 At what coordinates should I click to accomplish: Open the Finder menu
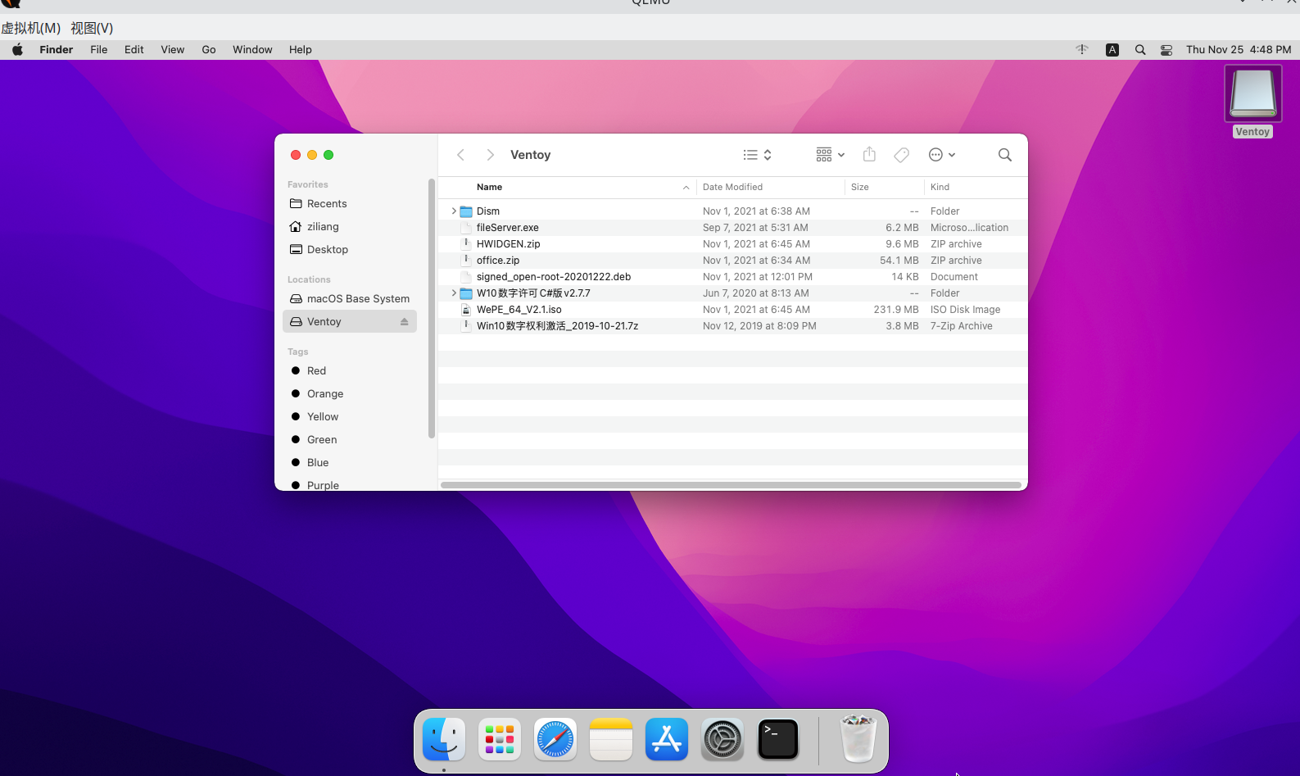[x=57, y=50]
